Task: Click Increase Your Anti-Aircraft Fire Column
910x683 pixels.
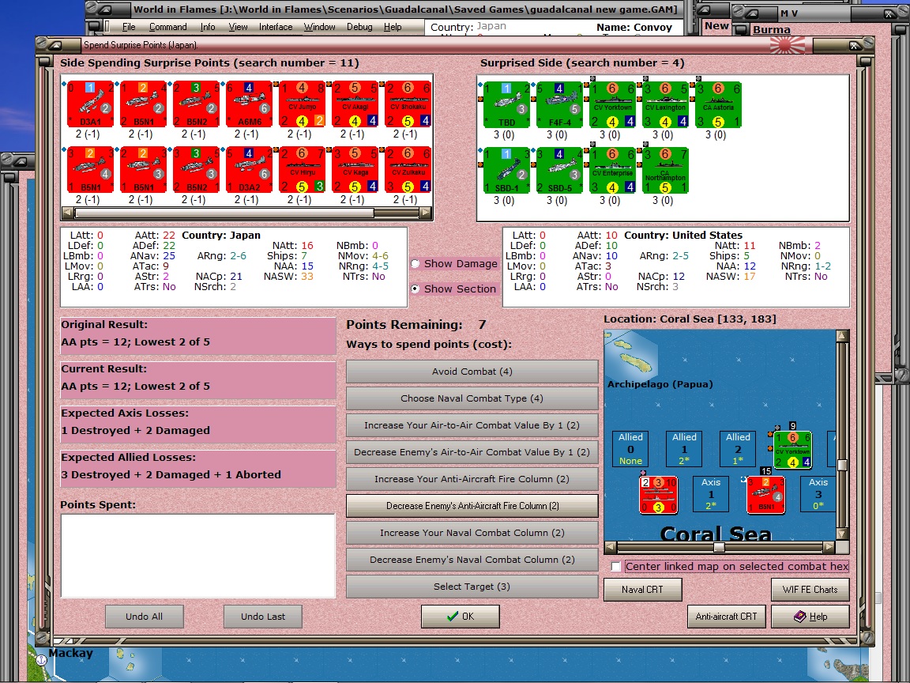Action: [472, 479]
